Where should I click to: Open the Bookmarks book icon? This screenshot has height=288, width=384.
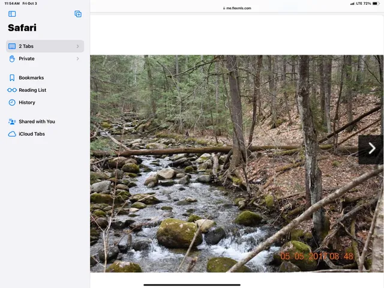click(12, 78)
